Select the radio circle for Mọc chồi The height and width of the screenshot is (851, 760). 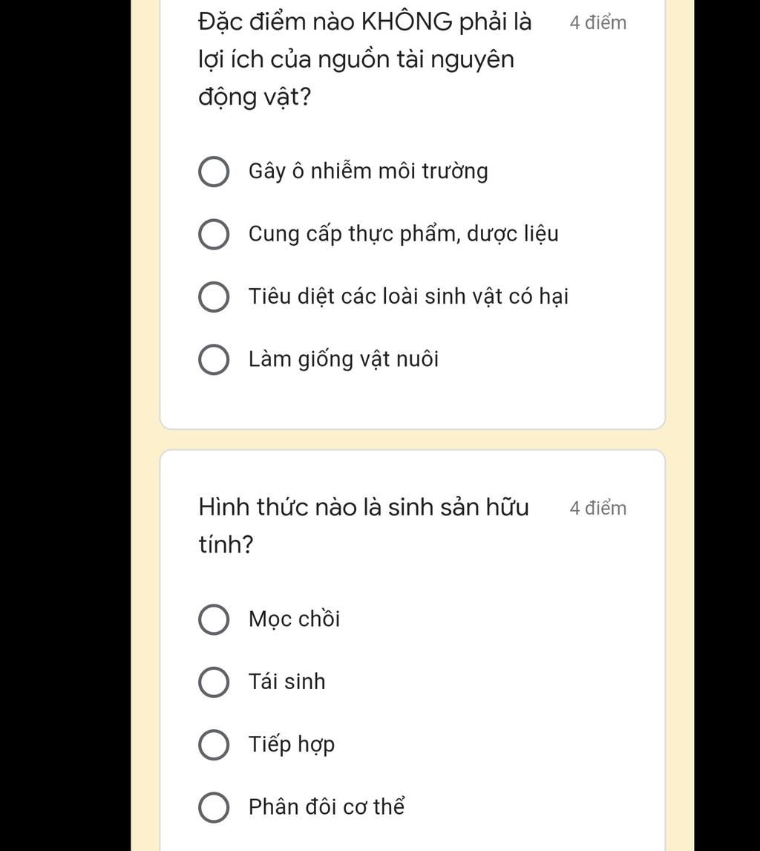[213, 619]
